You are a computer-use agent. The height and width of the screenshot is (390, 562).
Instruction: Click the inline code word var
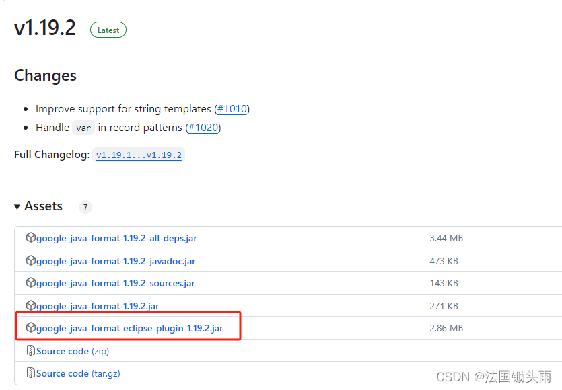tap(83, 128)
